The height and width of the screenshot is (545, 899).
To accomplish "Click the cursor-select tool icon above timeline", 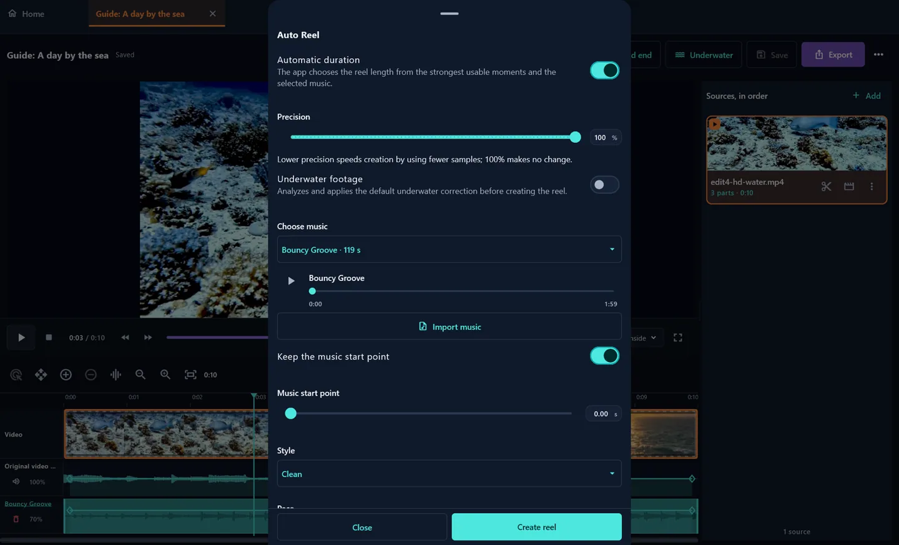I will tap(16, 375).
